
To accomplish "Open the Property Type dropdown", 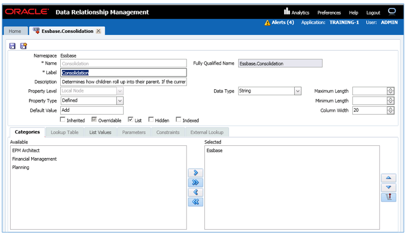I will click(x=119, y=101).
